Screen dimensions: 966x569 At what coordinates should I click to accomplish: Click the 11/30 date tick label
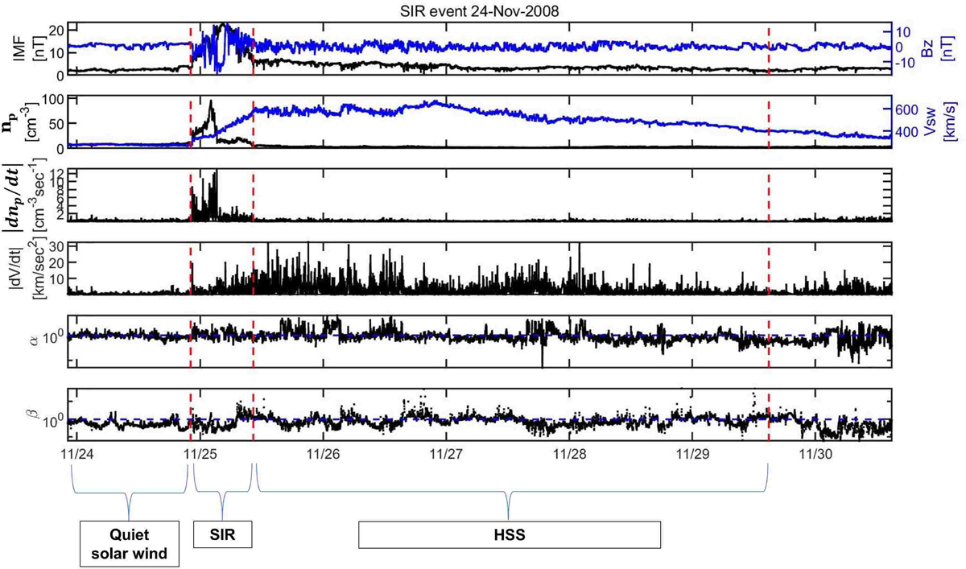[816, 454]
